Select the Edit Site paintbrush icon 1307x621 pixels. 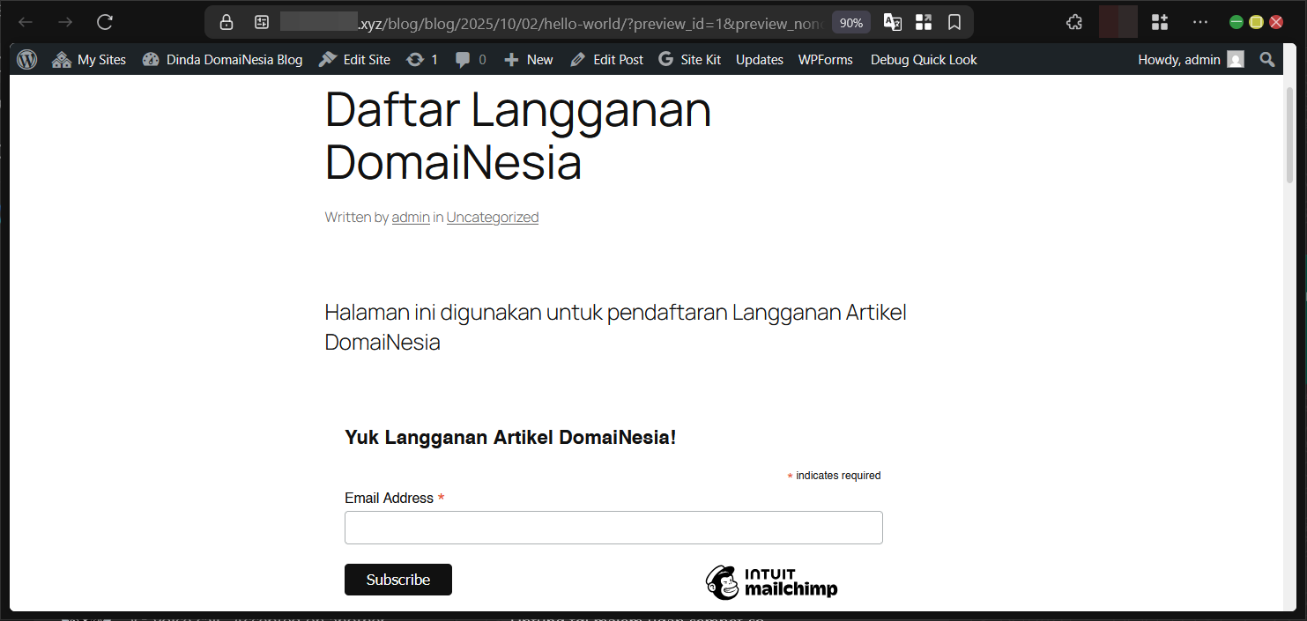coord(329,59)
